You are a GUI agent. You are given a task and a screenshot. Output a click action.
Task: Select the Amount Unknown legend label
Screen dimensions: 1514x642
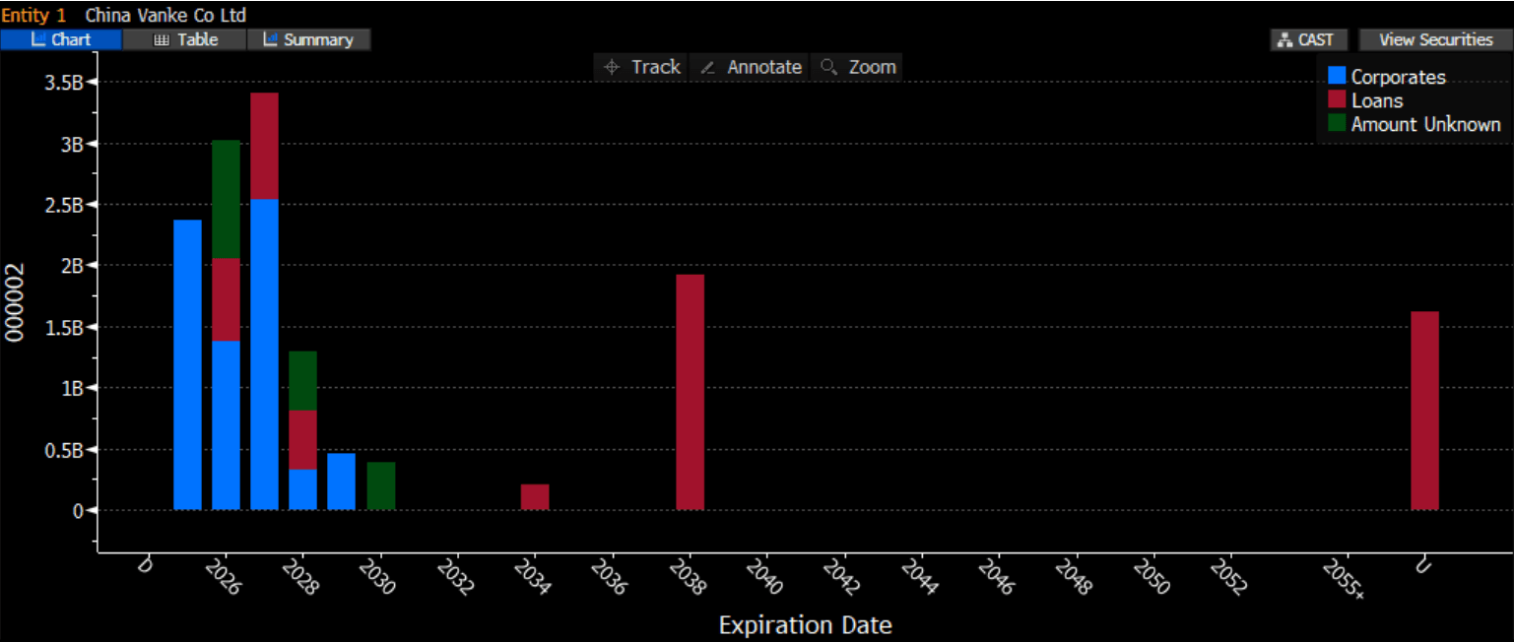pyautogui.click(x=1425, y=124)
